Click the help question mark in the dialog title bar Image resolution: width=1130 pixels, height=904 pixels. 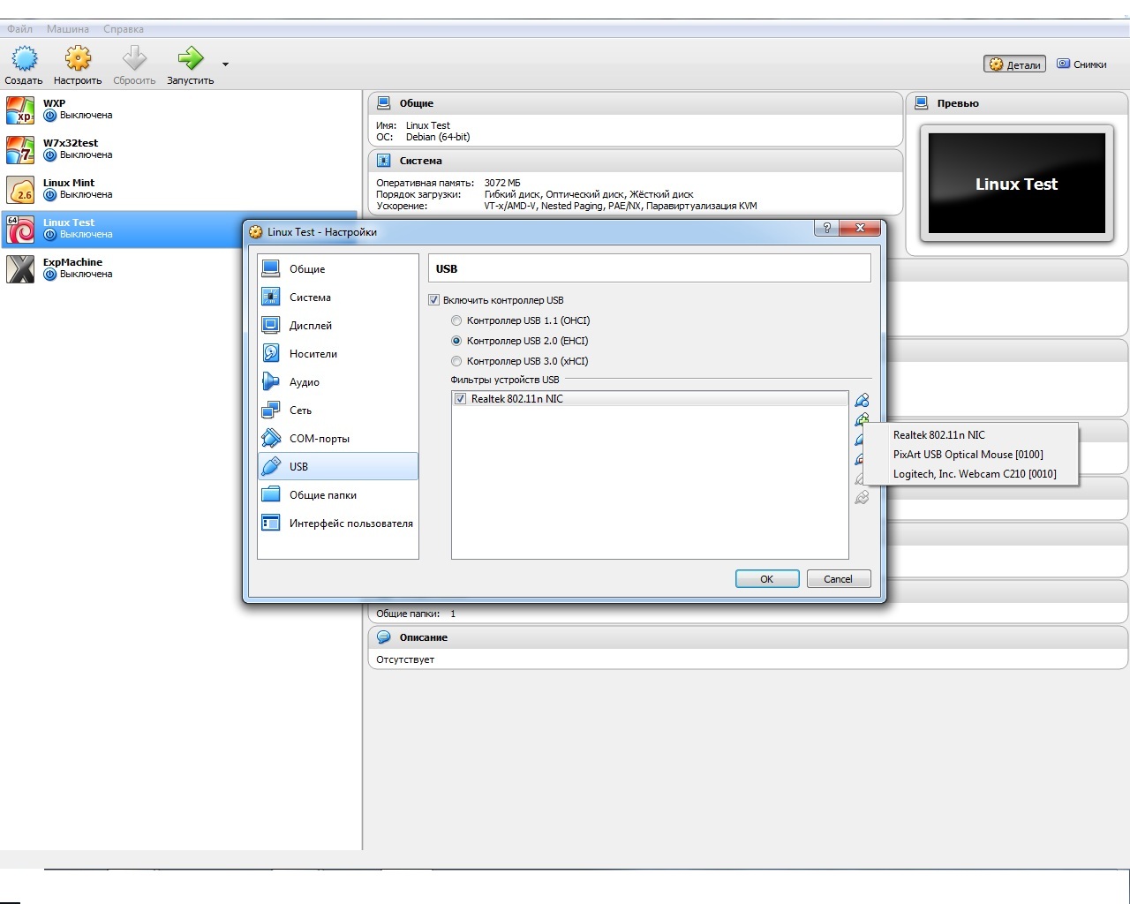tap(826, 228)
